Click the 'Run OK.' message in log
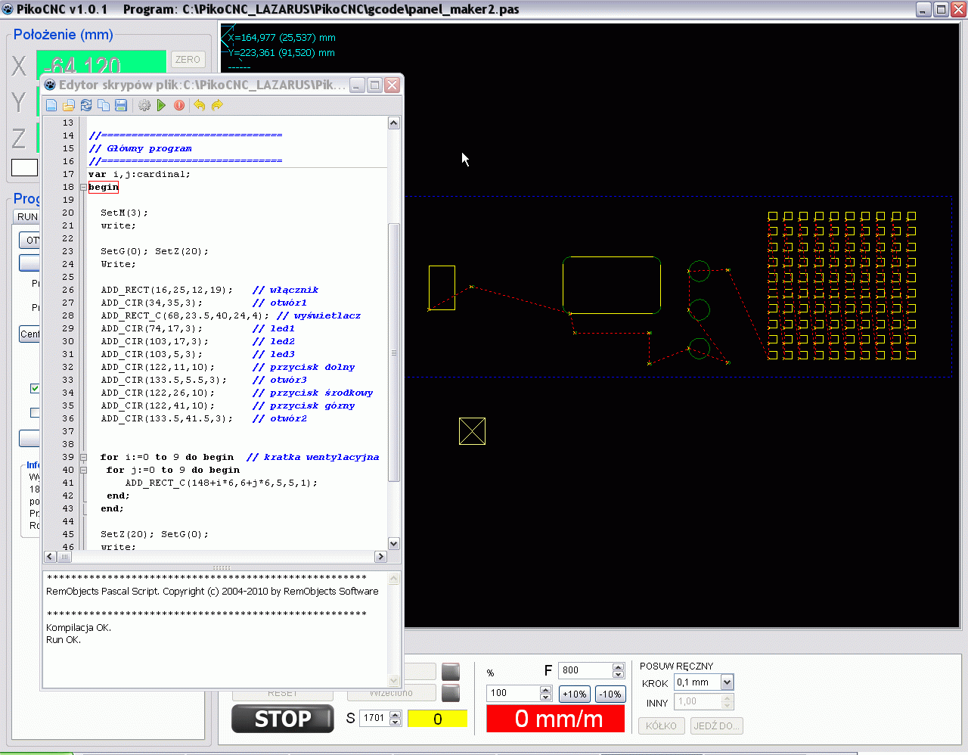This screenshot has height=755, width=968. coord(64,640)
